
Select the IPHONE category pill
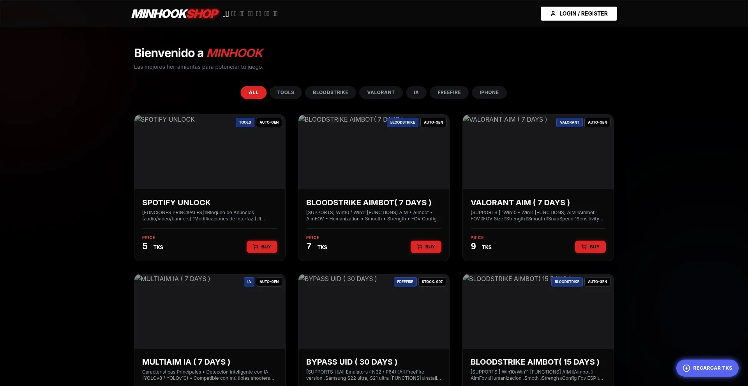tap(489, 93)
